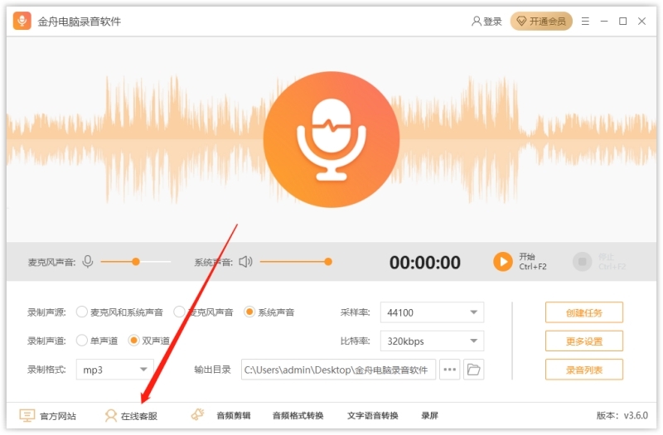The height and width of the screenshot is (435, 663).
Task: Open the 录制格式 mp3 dropdown
Action: coord(114,370)
